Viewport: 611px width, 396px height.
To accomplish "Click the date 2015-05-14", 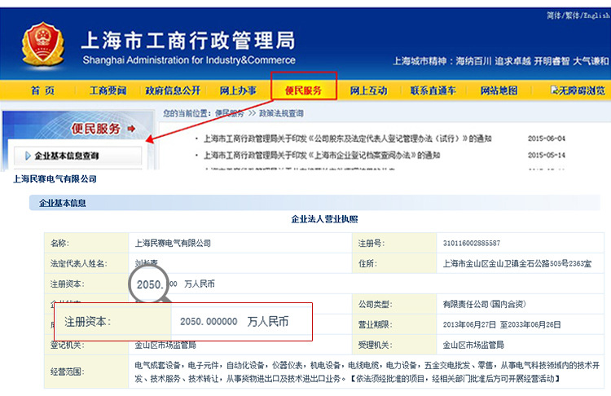I will (547, 155).
